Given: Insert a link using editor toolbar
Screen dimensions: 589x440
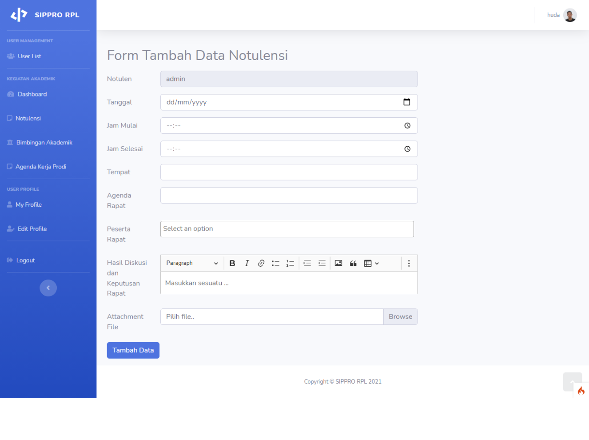Looking at the screenshot, I should (261, 263).
